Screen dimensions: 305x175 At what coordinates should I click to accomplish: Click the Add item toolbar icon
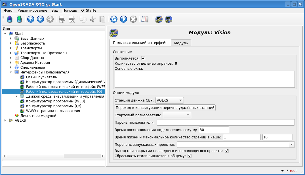[62, 19]
